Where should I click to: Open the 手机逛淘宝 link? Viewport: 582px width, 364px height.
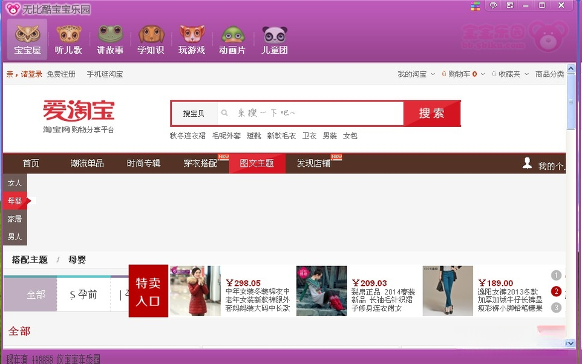(x=105, y=74)
